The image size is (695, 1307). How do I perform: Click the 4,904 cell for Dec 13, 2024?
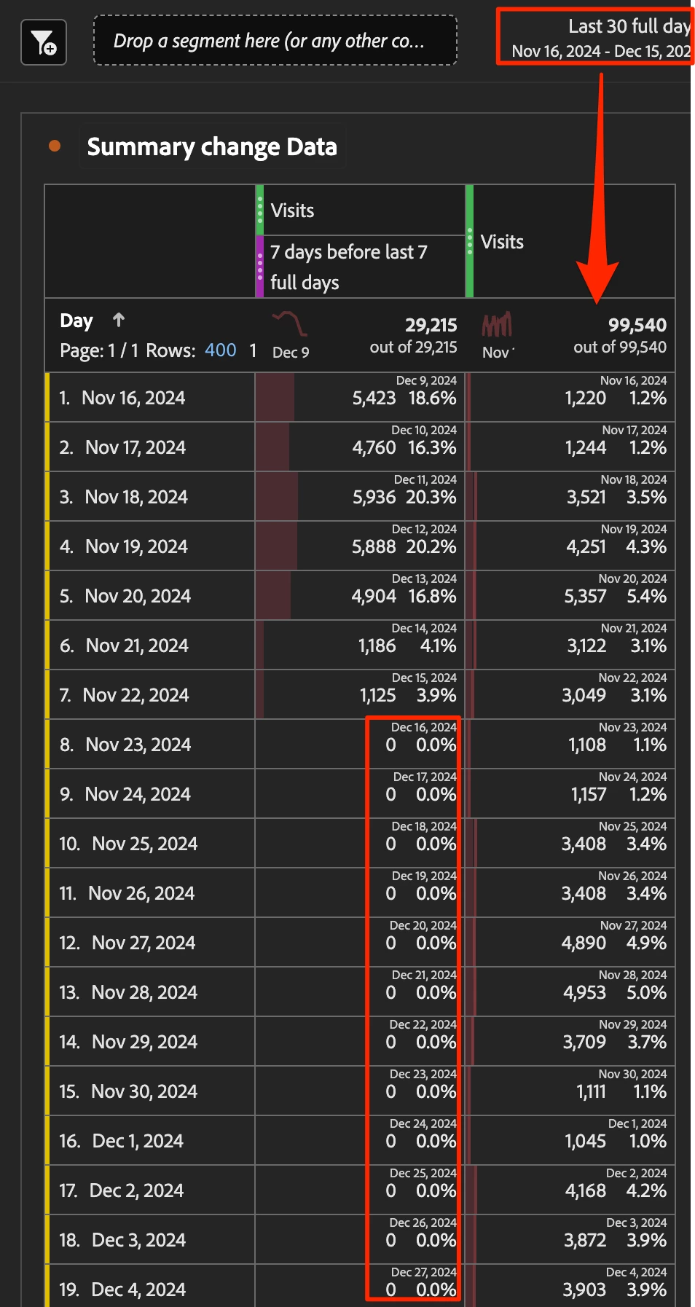[x=360, y=596]
